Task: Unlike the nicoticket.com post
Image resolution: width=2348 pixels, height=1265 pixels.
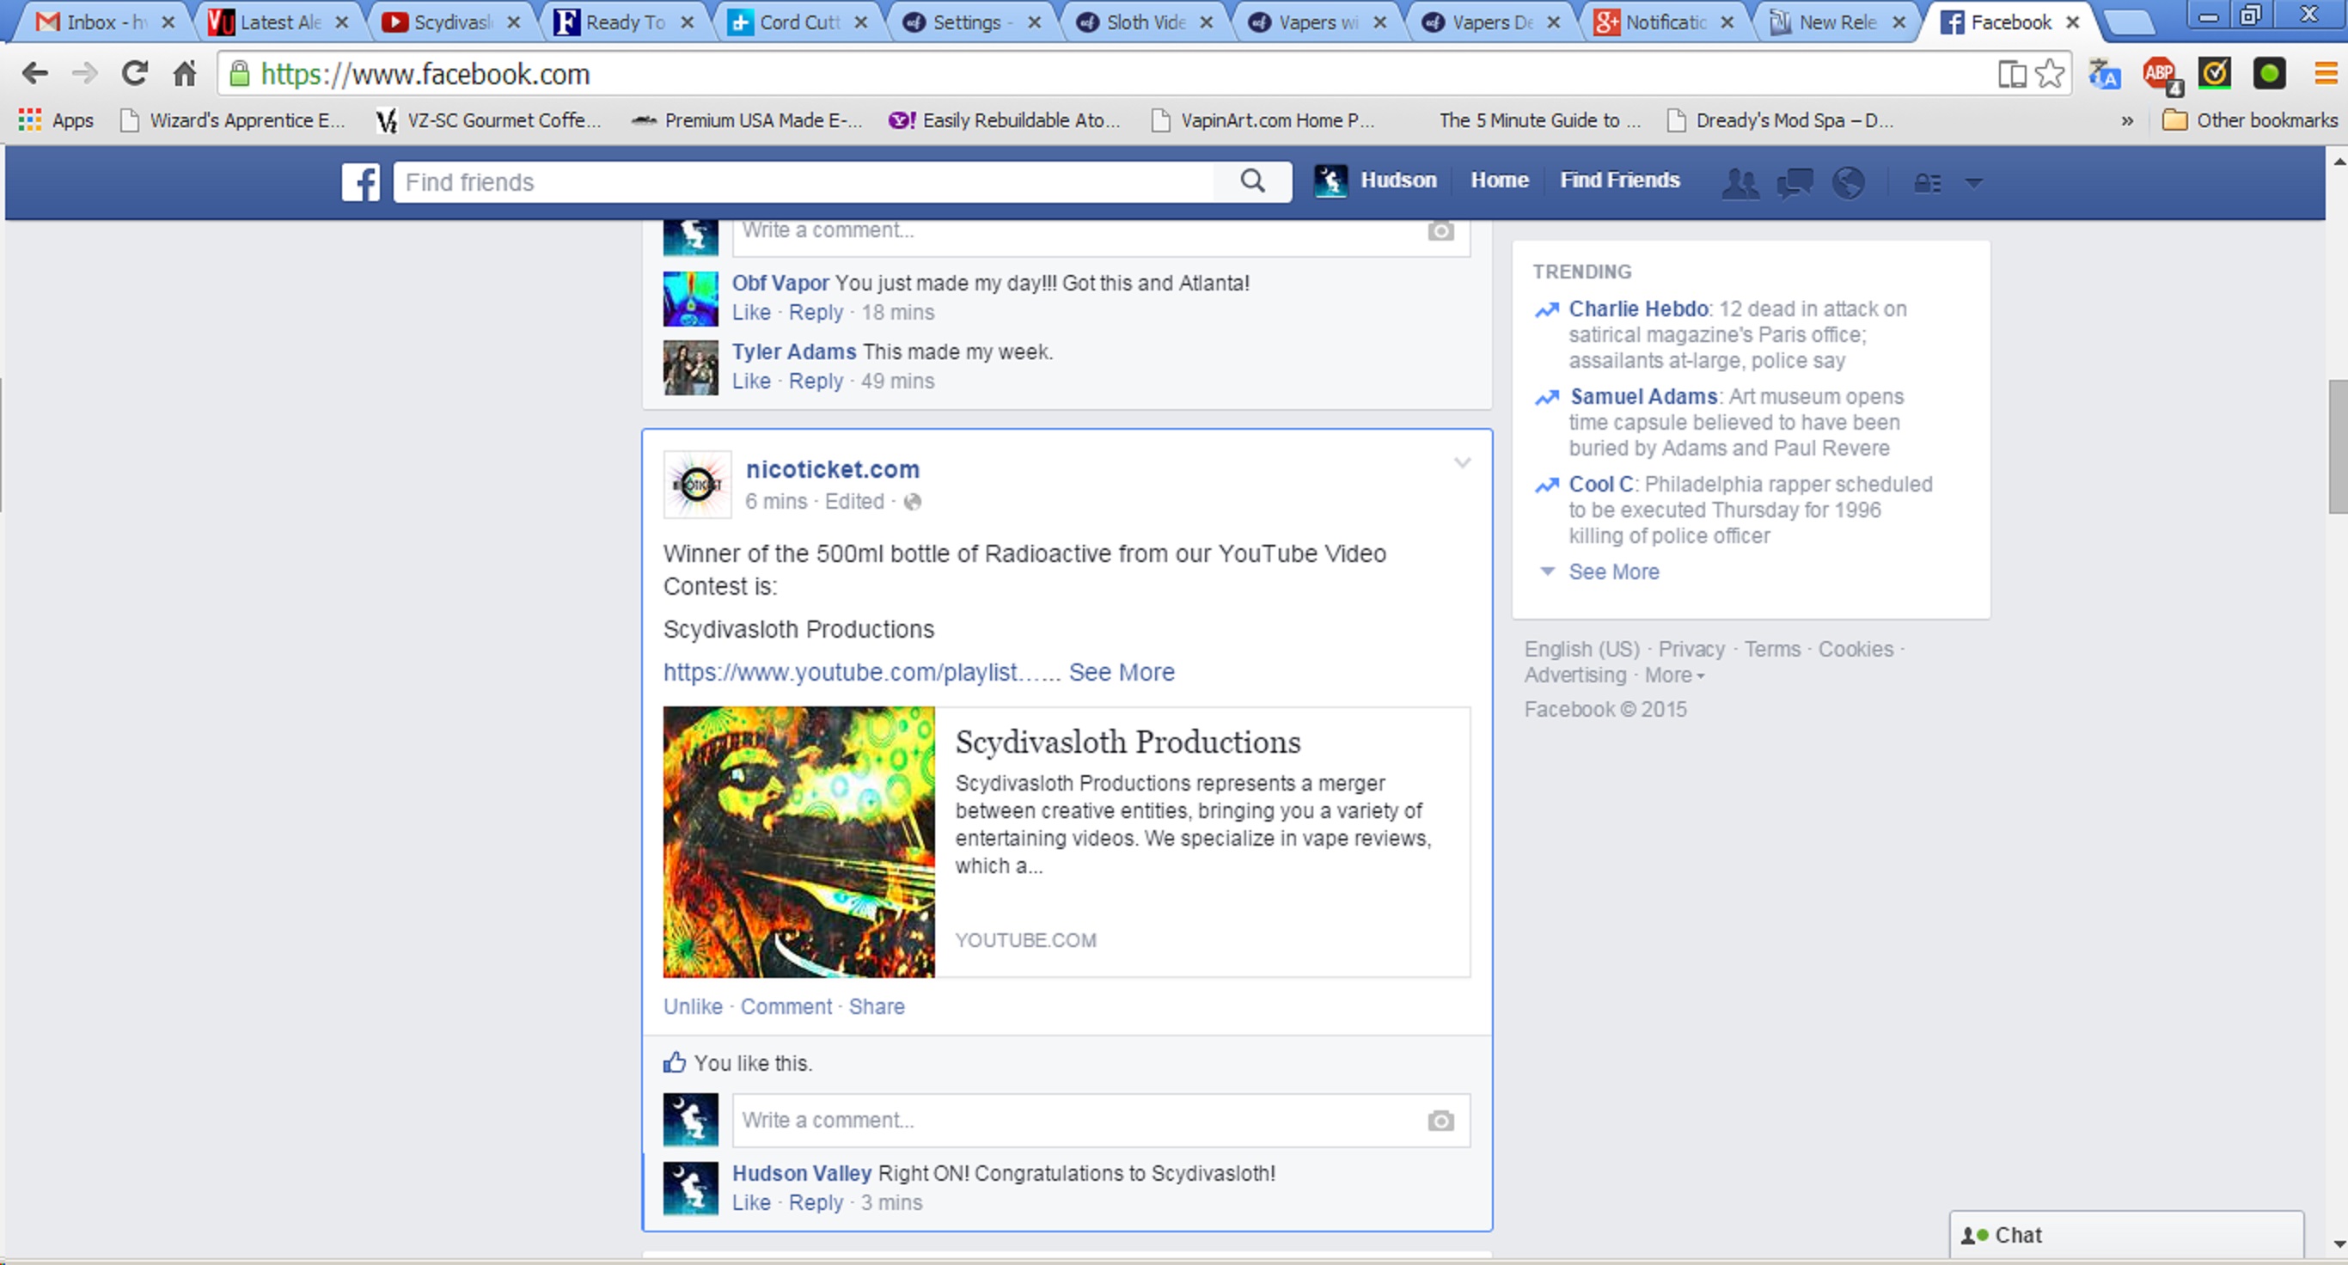Action: [x=693, y=1006]
